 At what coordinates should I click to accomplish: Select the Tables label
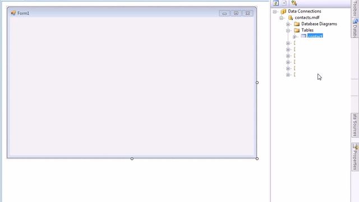[x=307, y=30]
